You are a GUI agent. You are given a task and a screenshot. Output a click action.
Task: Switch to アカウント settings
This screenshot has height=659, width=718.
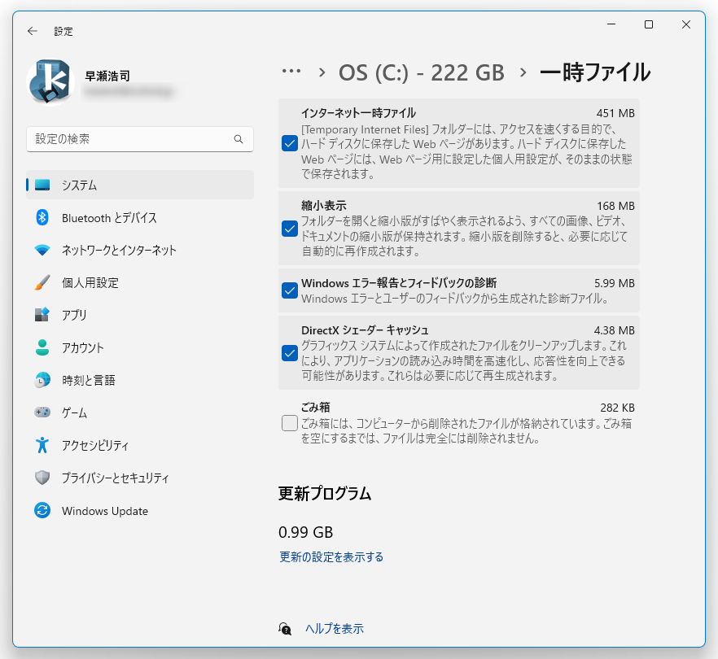140,348
